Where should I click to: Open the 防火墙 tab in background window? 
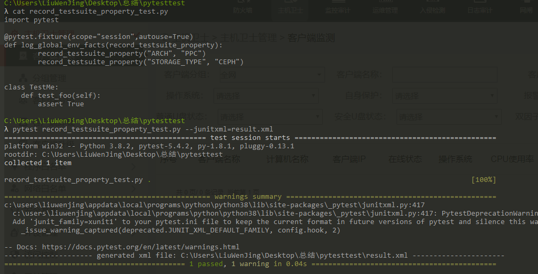242,11
